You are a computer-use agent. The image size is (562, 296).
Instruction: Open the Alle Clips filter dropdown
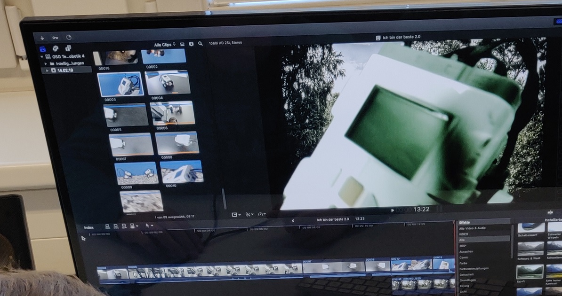pos(164,44)
